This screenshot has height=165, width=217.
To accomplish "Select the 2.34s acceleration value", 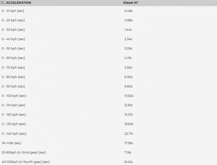I will pos(128,39).
